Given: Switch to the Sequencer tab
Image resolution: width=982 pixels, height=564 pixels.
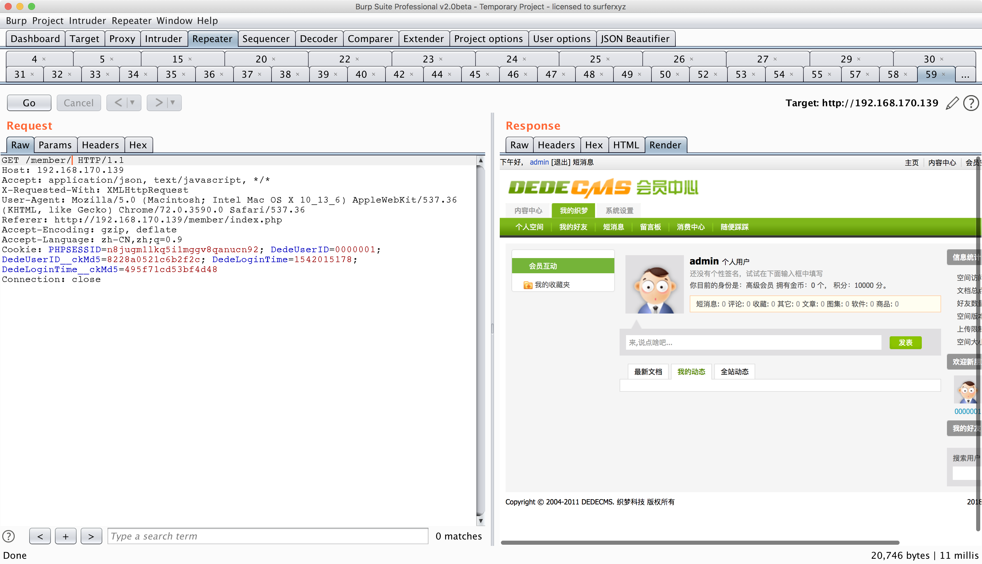Looking at the screenshot, I should [x=266, y=38].
